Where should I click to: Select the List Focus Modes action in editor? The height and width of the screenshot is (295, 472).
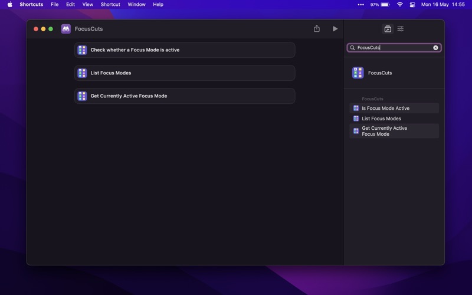(x=185, y=73)
